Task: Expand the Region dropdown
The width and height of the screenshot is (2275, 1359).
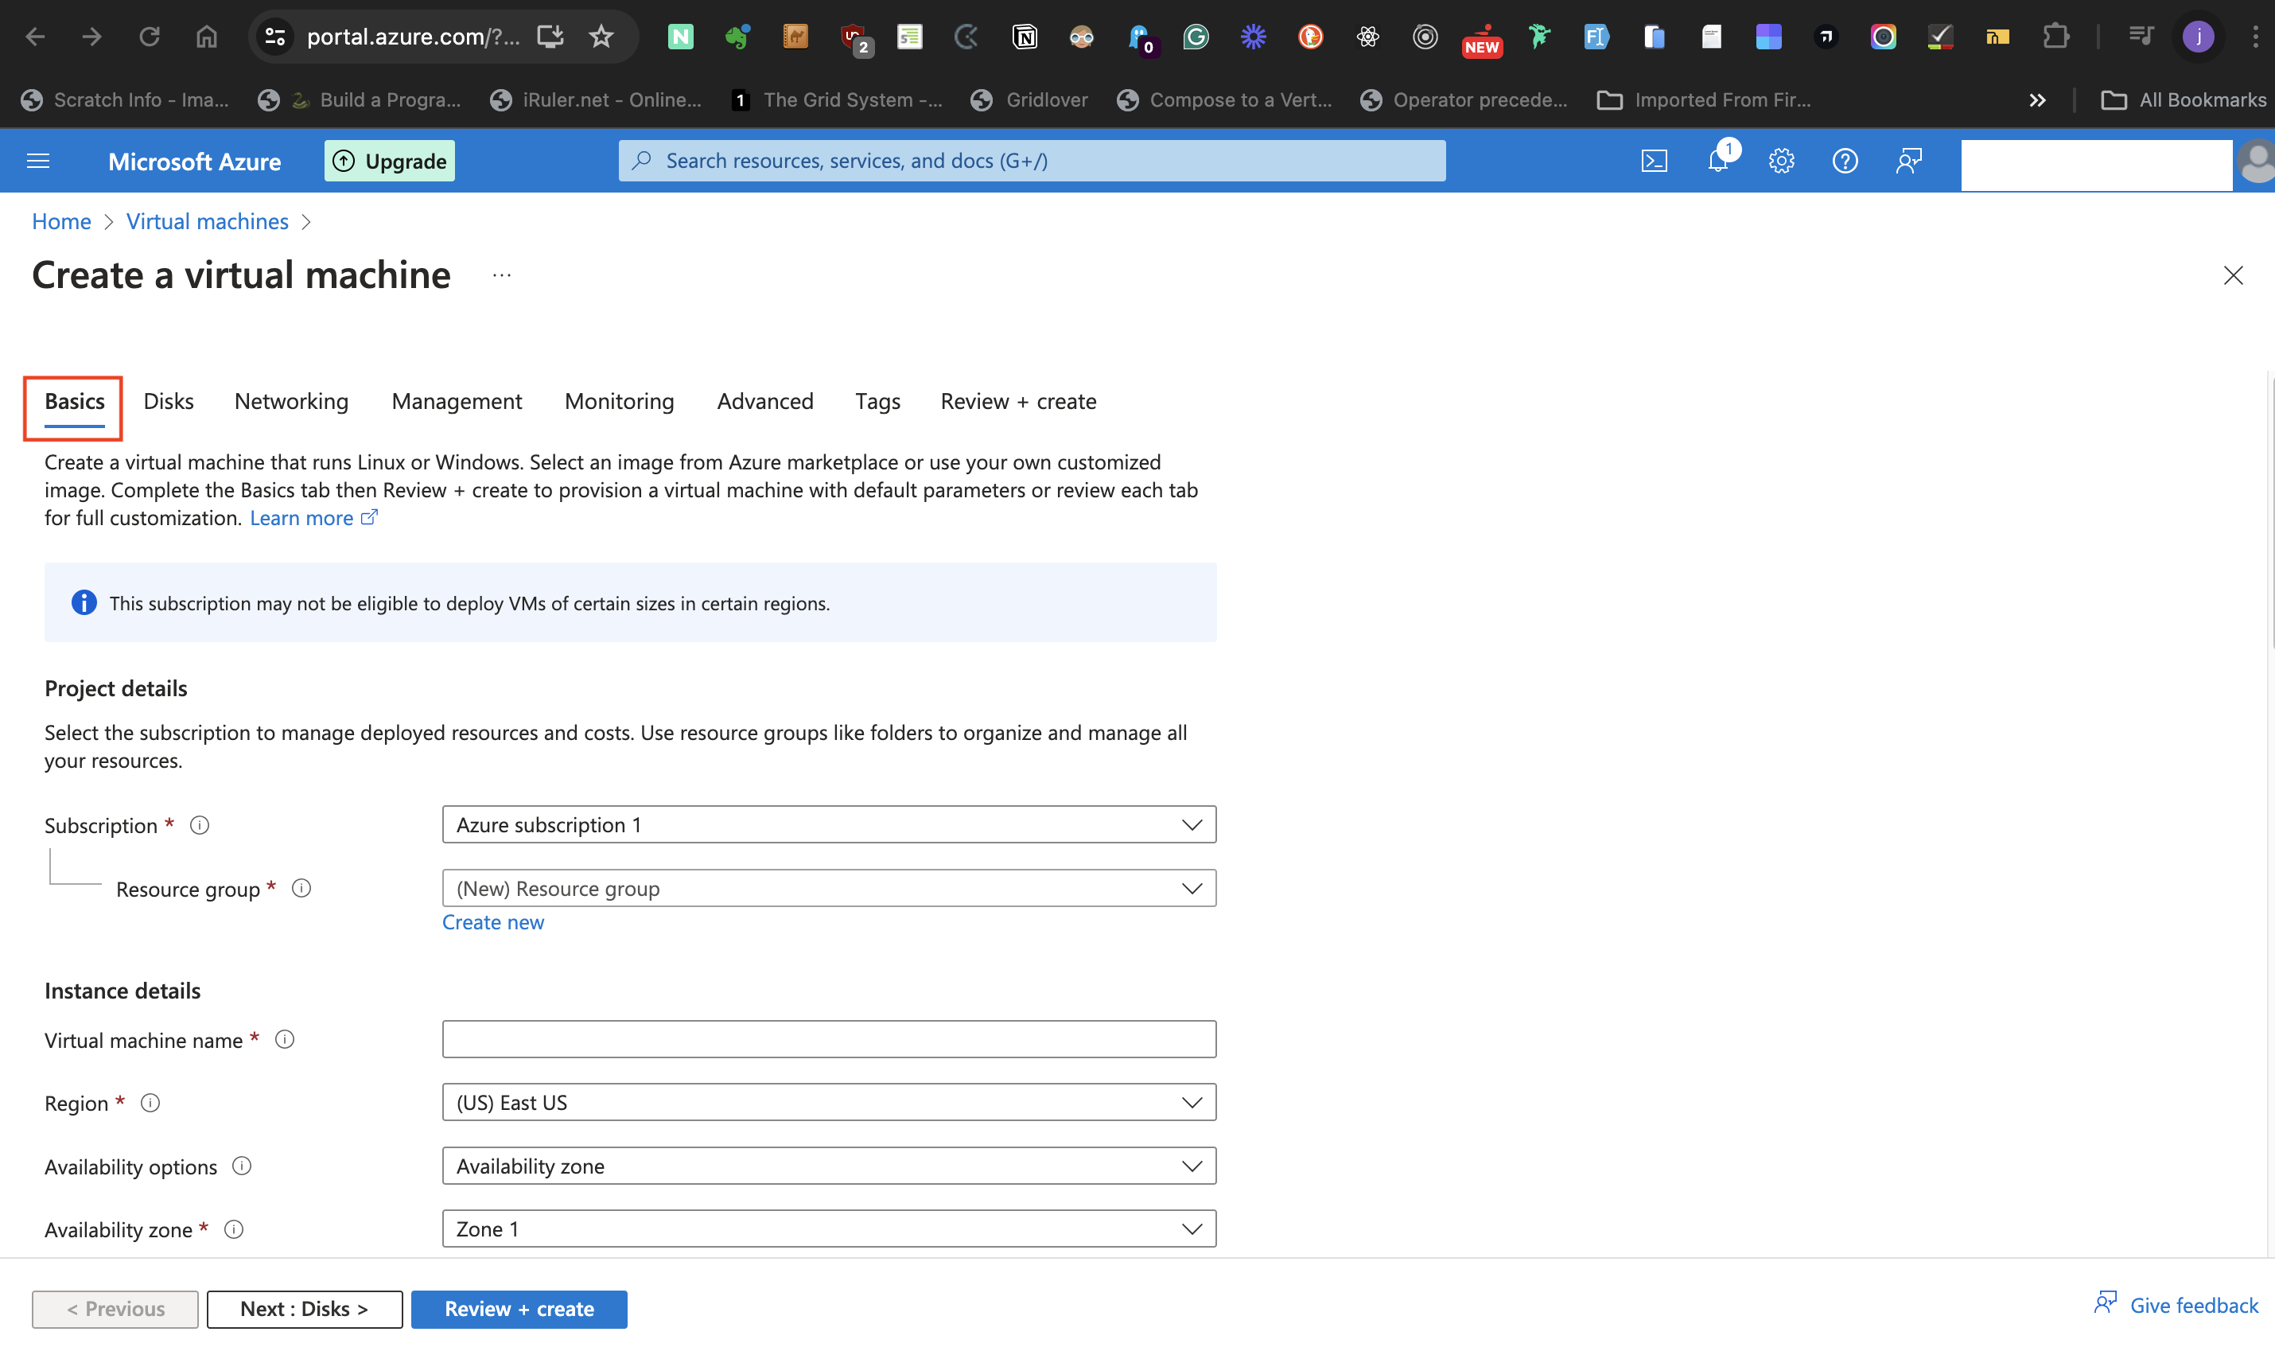Action: 829,1103
